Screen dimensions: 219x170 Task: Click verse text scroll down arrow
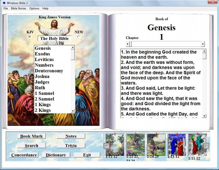204,116
